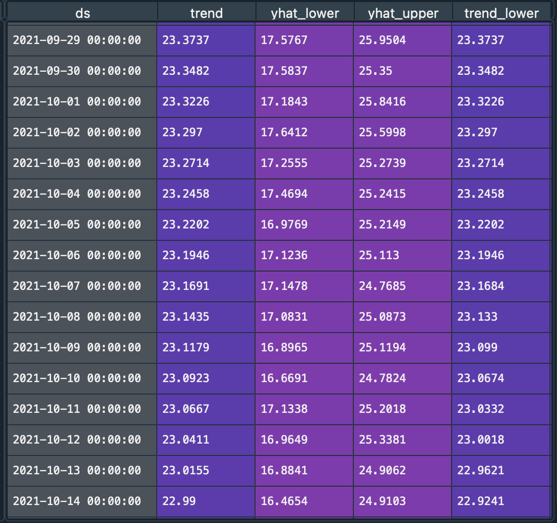Click the yhat_upper column header

[x=402, y=13]
